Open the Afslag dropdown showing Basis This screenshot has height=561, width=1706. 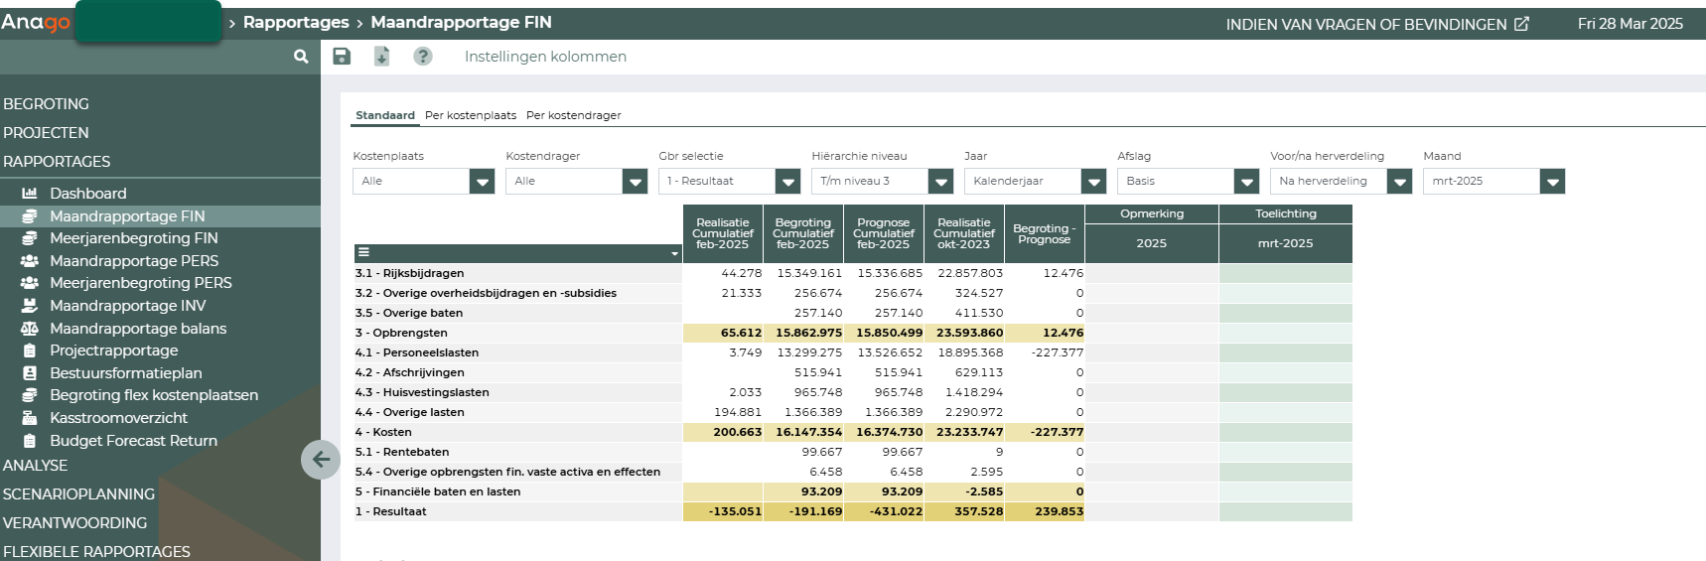(1188, 181)
